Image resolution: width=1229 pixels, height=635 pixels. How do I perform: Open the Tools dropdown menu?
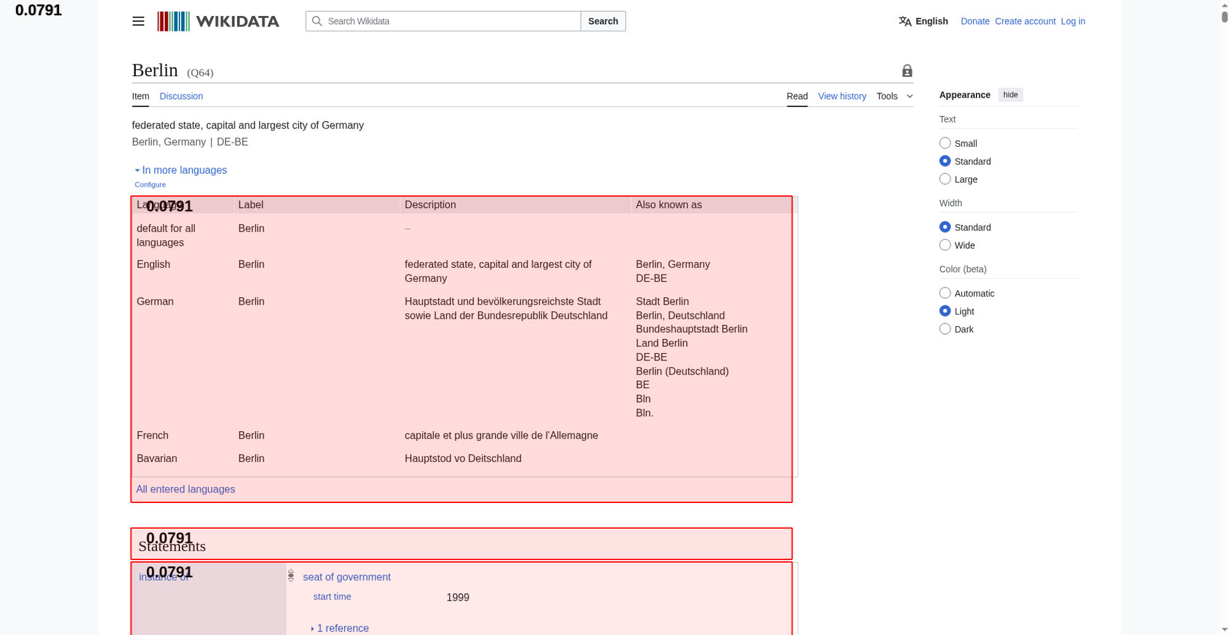[x=894, y=96]
